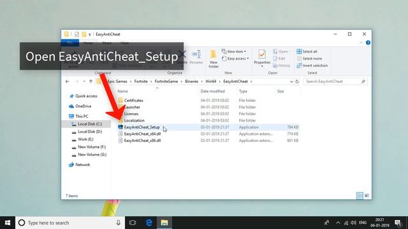Click Invert selection in the ribbon
This screenshot has width=408, height=229.
[312, 66]
